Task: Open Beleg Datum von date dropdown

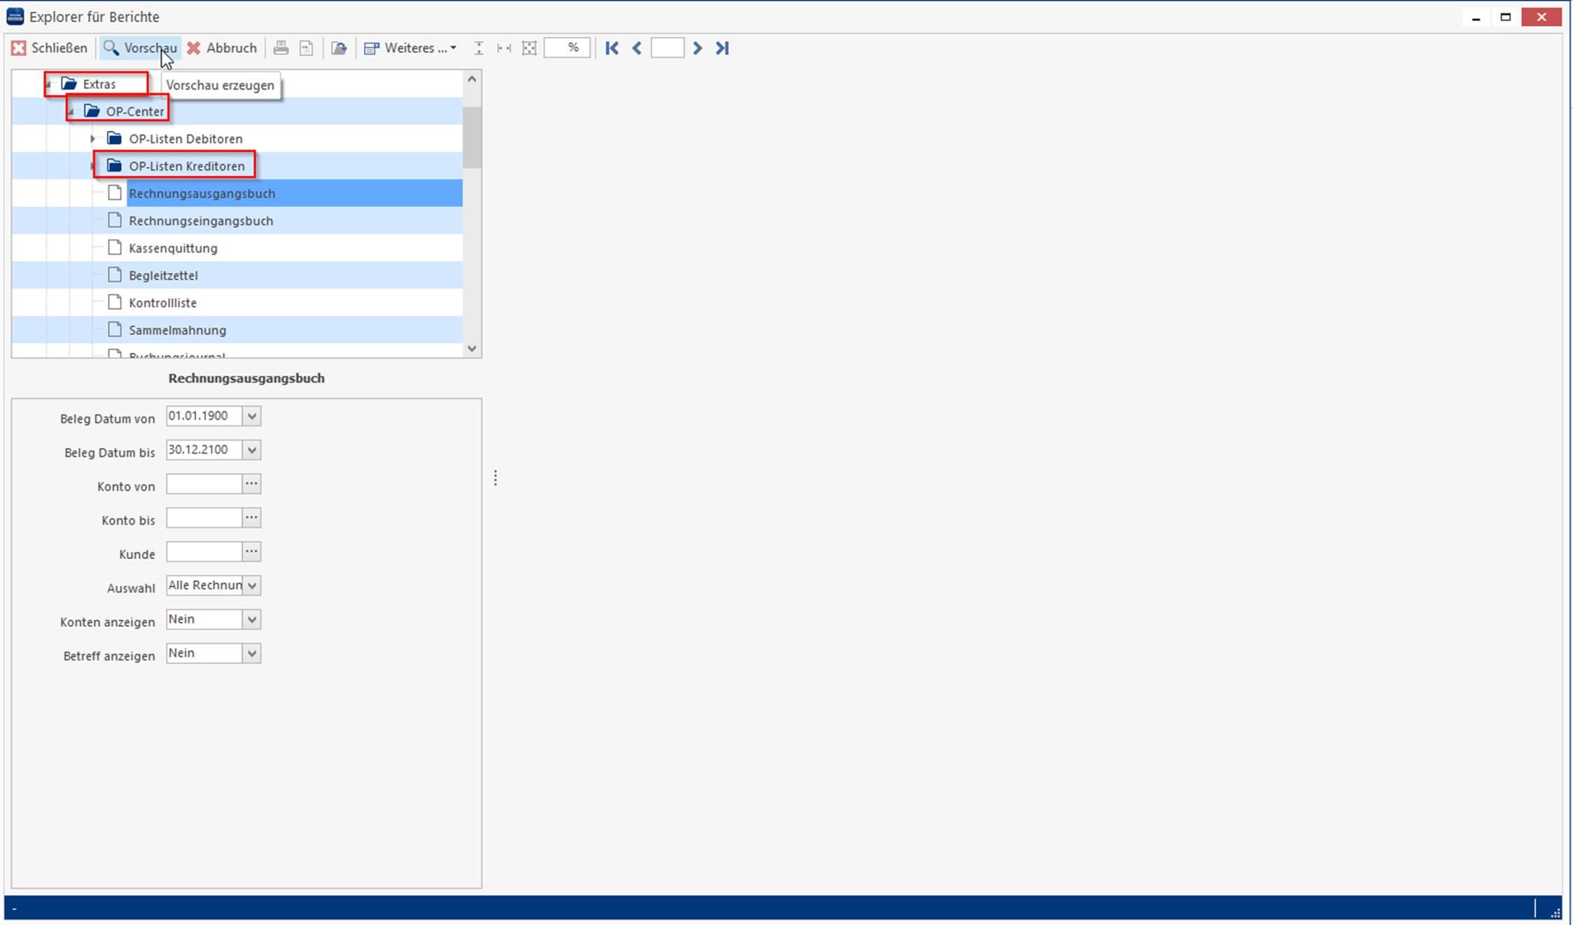Action: [x=252, y=416]
